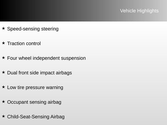Select the Speed-sensing steering text line
This screenshot has width=167, height=125.
point(33,29)
